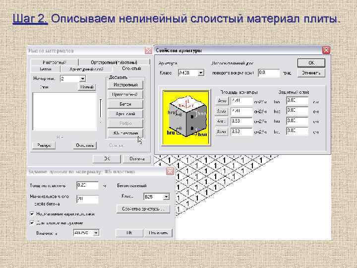This screenshot has width=357, height=268.
Task: Click Отменить in ЖБ пластина dialog
Action: pyautogui.click(x=159, y=233)
